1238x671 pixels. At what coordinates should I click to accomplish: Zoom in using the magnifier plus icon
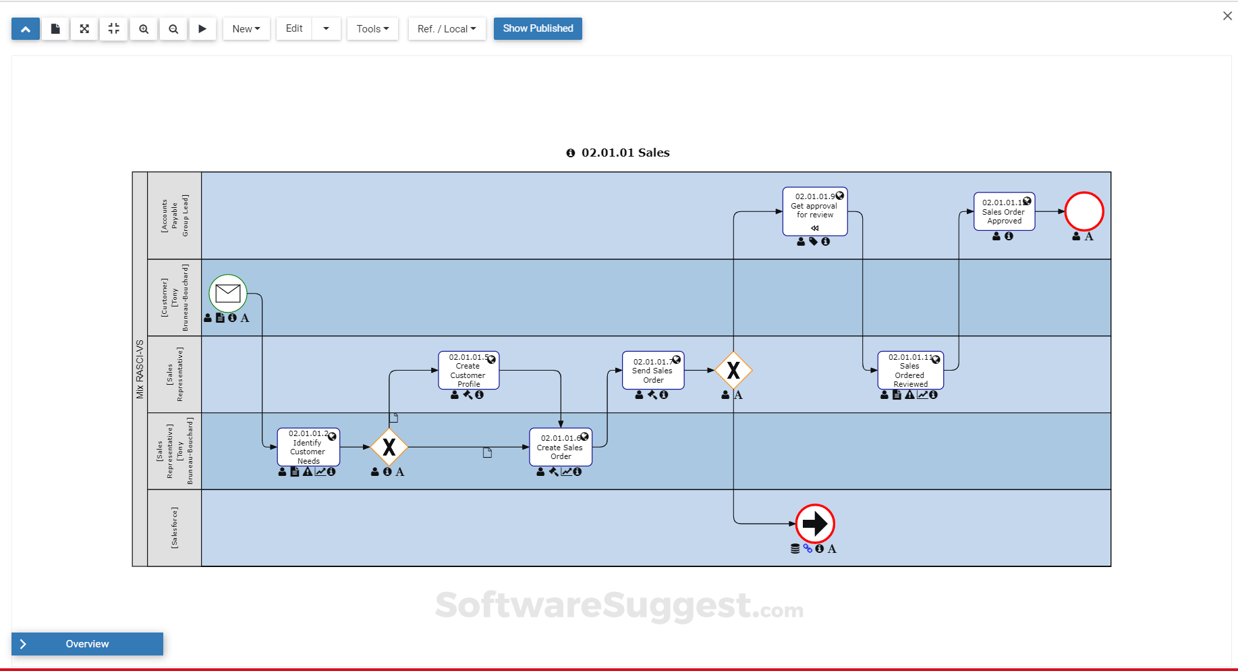point(143,28)
